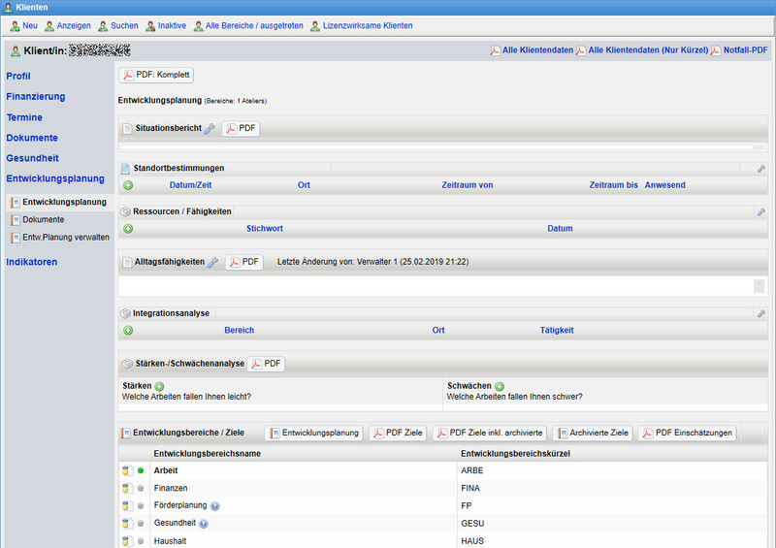Click the green plus next to Schwächen
This screenshot has height=548, width=776.
[x=500, y=386]
